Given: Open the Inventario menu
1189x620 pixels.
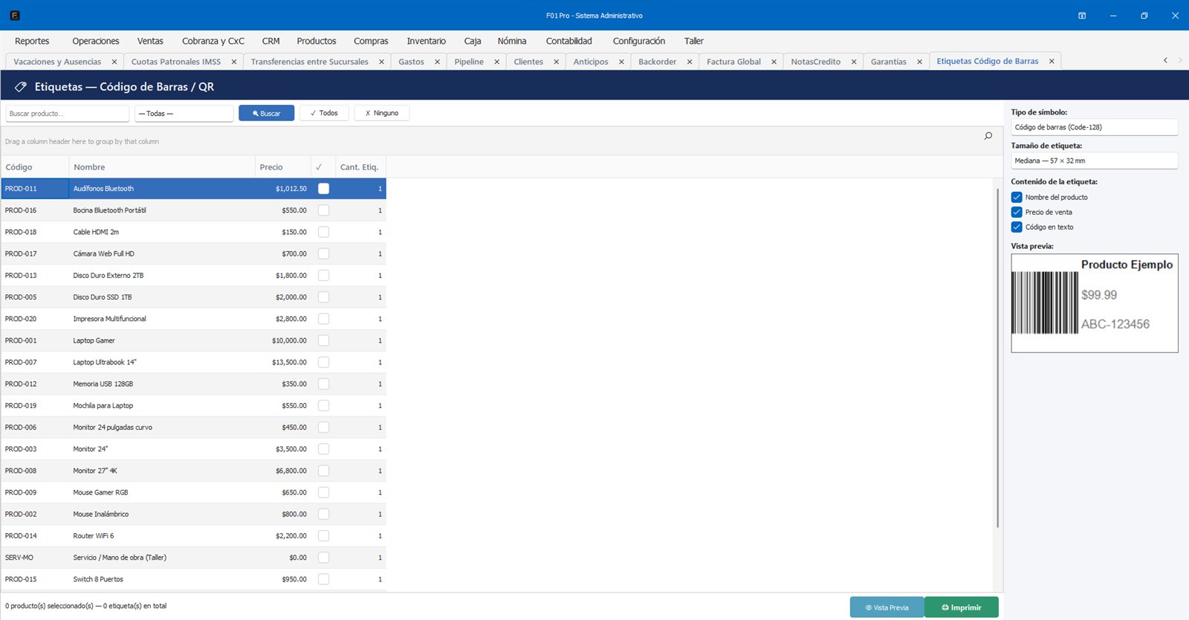Looking at the screenshot, I should pos(426,41).
